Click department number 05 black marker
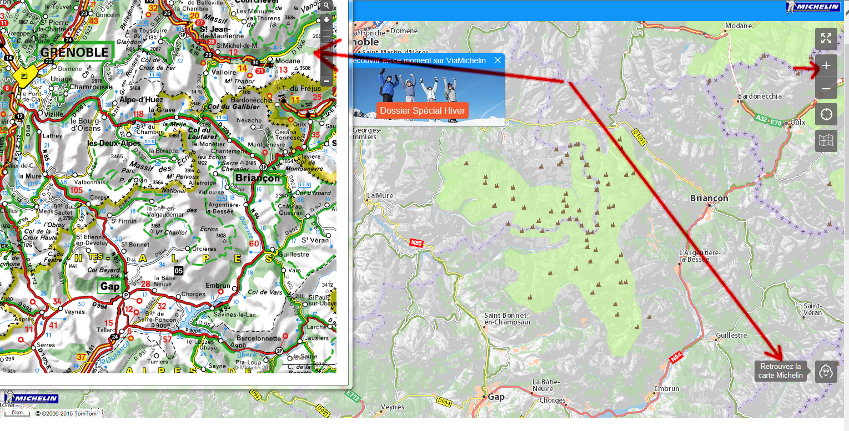The height and width of the screenshot is (431, 849). coord(178,270)
